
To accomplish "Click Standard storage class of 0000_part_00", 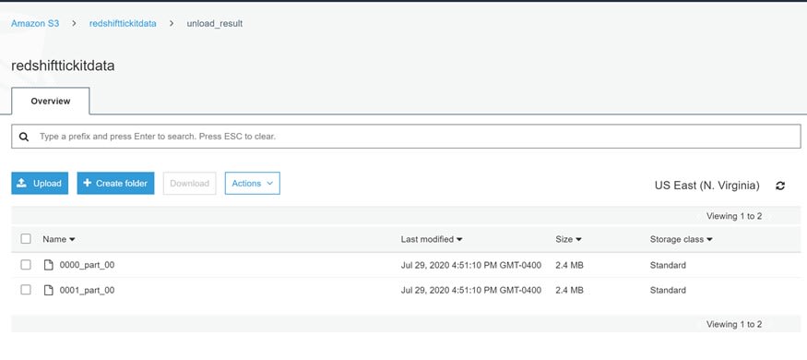I will click(x=668, y=265).
